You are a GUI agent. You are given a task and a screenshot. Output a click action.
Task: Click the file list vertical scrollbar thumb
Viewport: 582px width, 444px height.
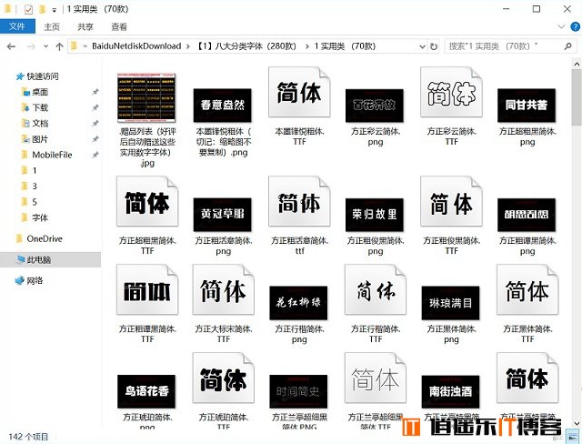click(x=577, y=97)
